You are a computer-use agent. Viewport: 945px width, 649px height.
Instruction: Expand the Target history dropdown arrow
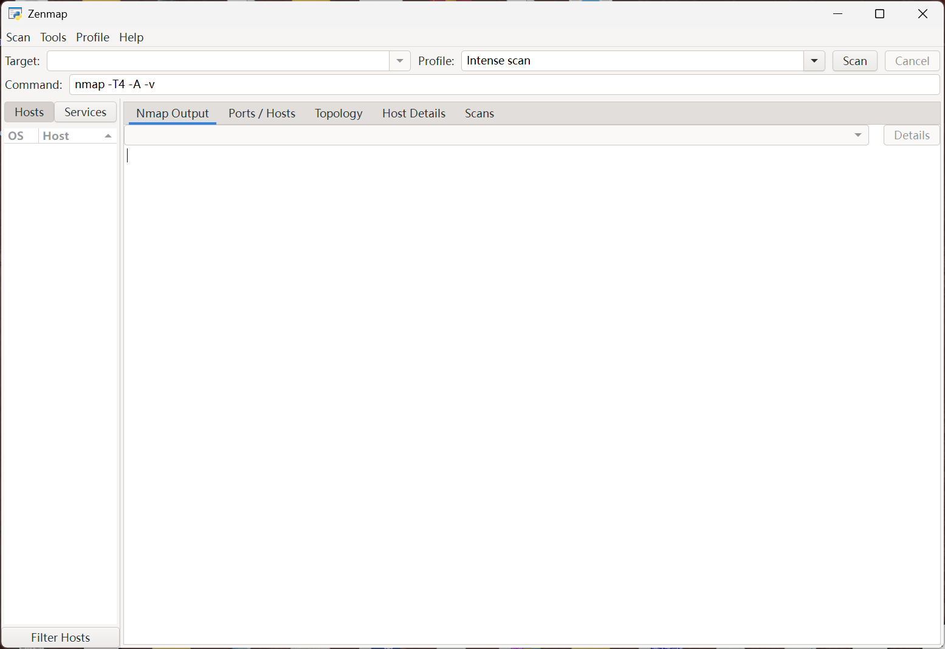[x=400, y=61]
